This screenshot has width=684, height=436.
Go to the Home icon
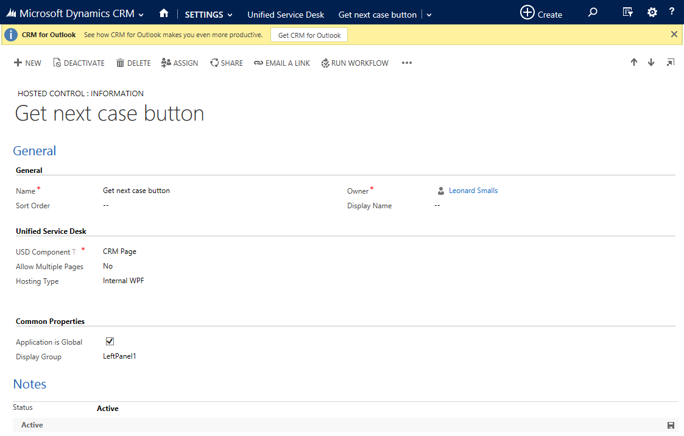click(164, 13)
